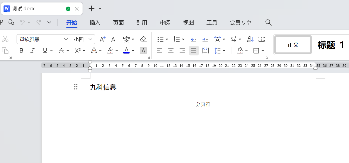Click the 分页符 page break line
Viewport: 349px width, 163px height.
point(203,104)
